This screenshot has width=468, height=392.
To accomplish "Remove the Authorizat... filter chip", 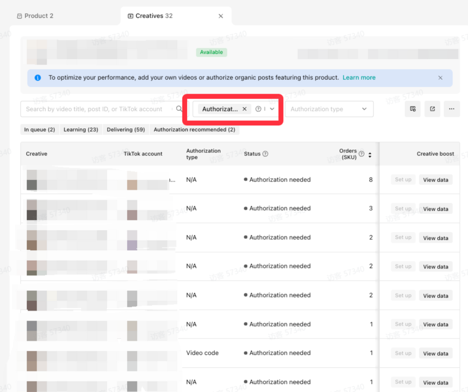I will [x=245, y=109].
